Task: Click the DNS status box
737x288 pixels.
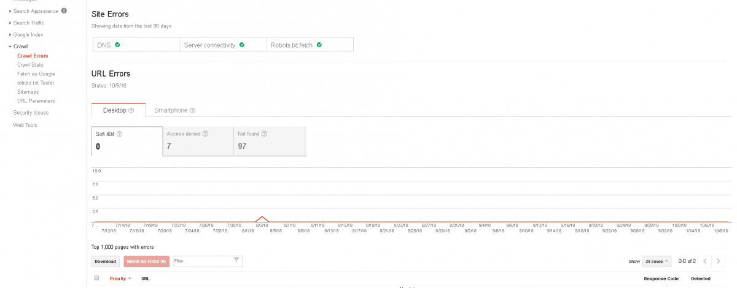Action: (x=135, y=45)
